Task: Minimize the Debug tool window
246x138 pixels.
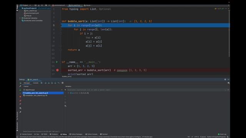Action: point(228,79)
